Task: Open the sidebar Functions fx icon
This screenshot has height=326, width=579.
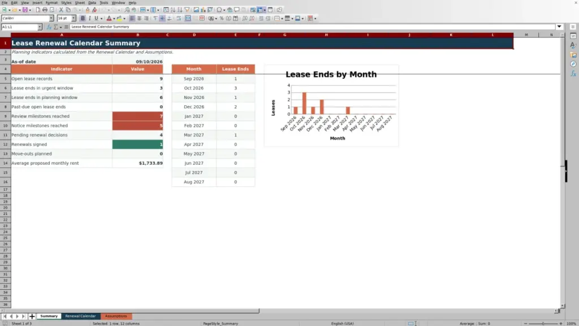Action: [573, 74]
